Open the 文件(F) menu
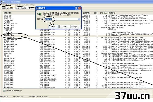Screen dimensions: 153x102 (x=3, y=5)
